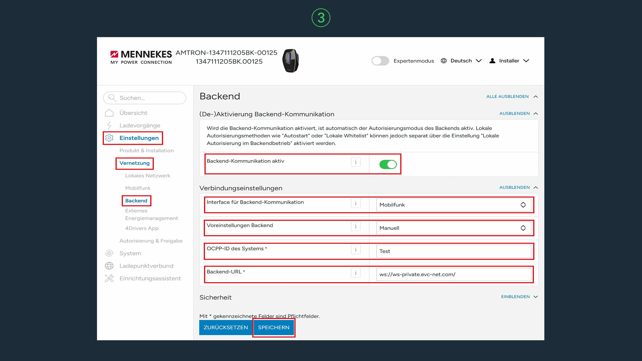Click the tools icon for Einrichtungsassistent

pos(109,278)
